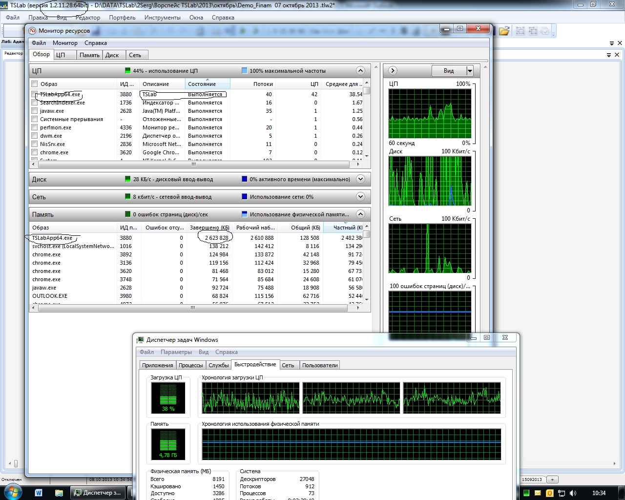Image resolution: width=625 pixels, height=500 pixels.
Task: Expand the Сеть section chevron
Action: [360, 197]
